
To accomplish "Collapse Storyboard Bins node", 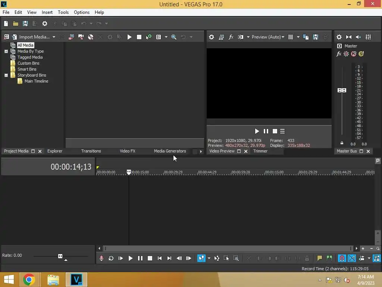I will point(6,75).
